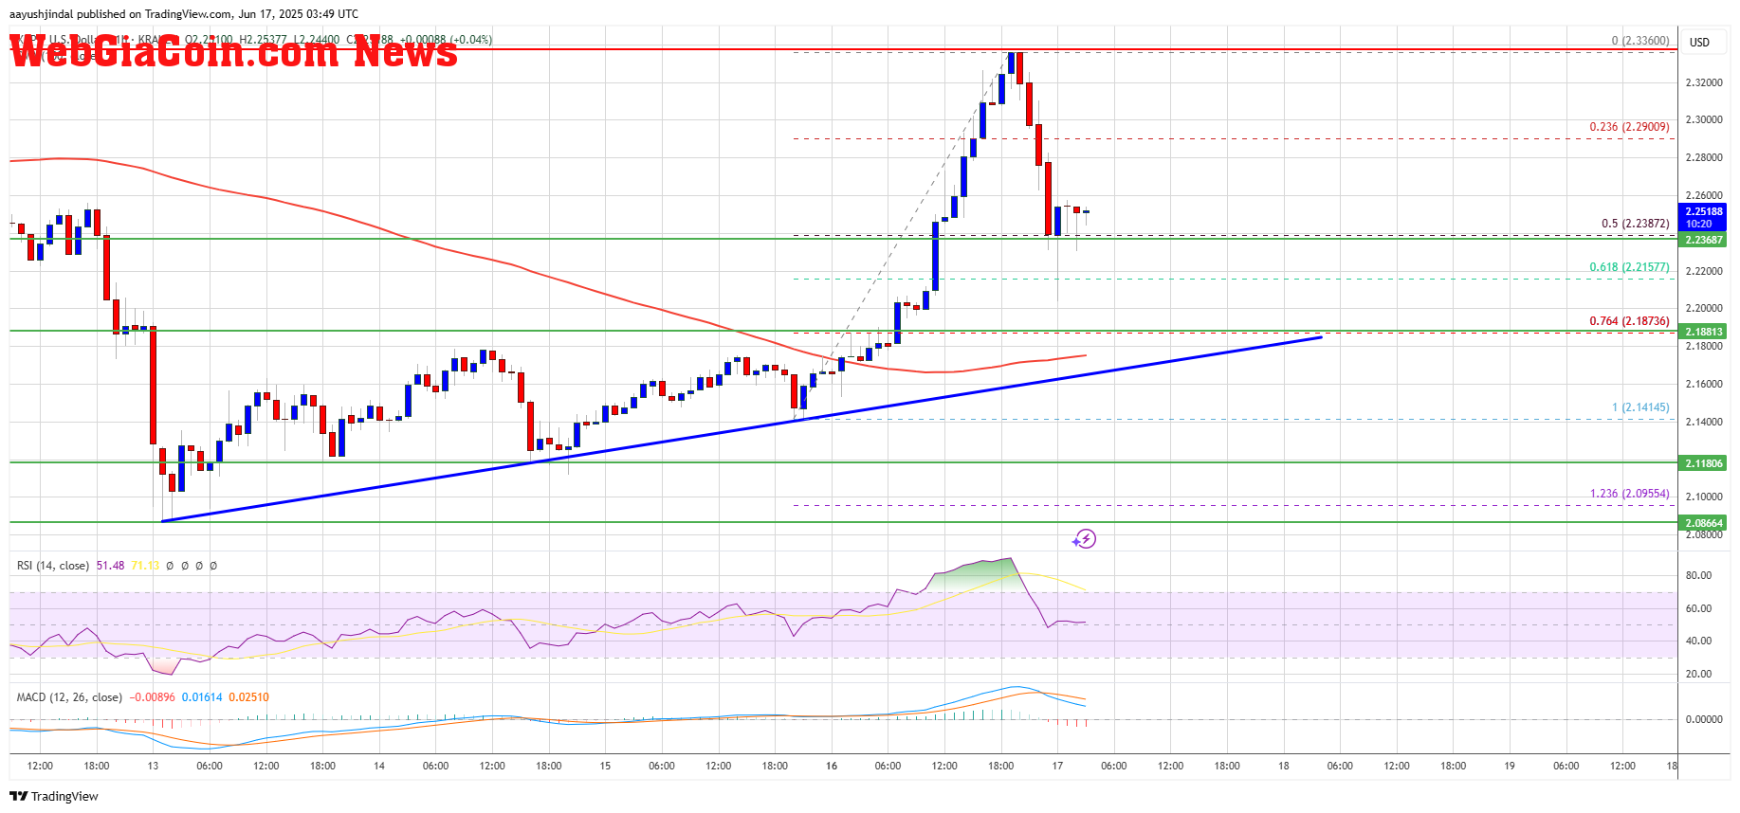Viewport: 1740px width, 813px height.
Task: Click the Fib label 0.764 (2.18736)
Action: coord(1629,321)
